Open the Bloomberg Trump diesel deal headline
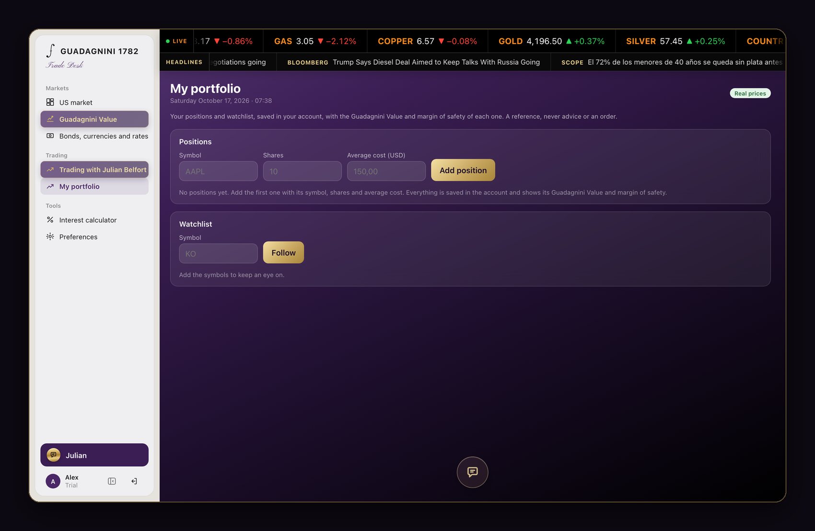The width and height of the screenshot is (815, 531). pos(413,62)
